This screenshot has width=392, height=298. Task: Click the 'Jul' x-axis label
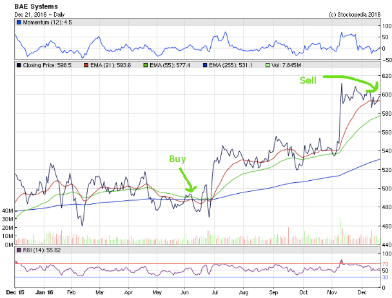[x=214, y=292]
